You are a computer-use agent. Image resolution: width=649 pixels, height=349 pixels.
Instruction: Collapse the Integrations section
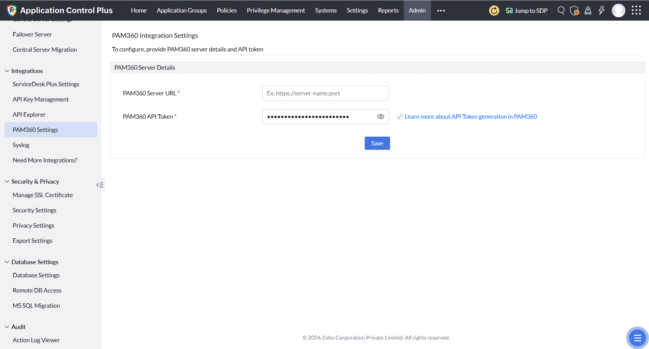point(7,70)
